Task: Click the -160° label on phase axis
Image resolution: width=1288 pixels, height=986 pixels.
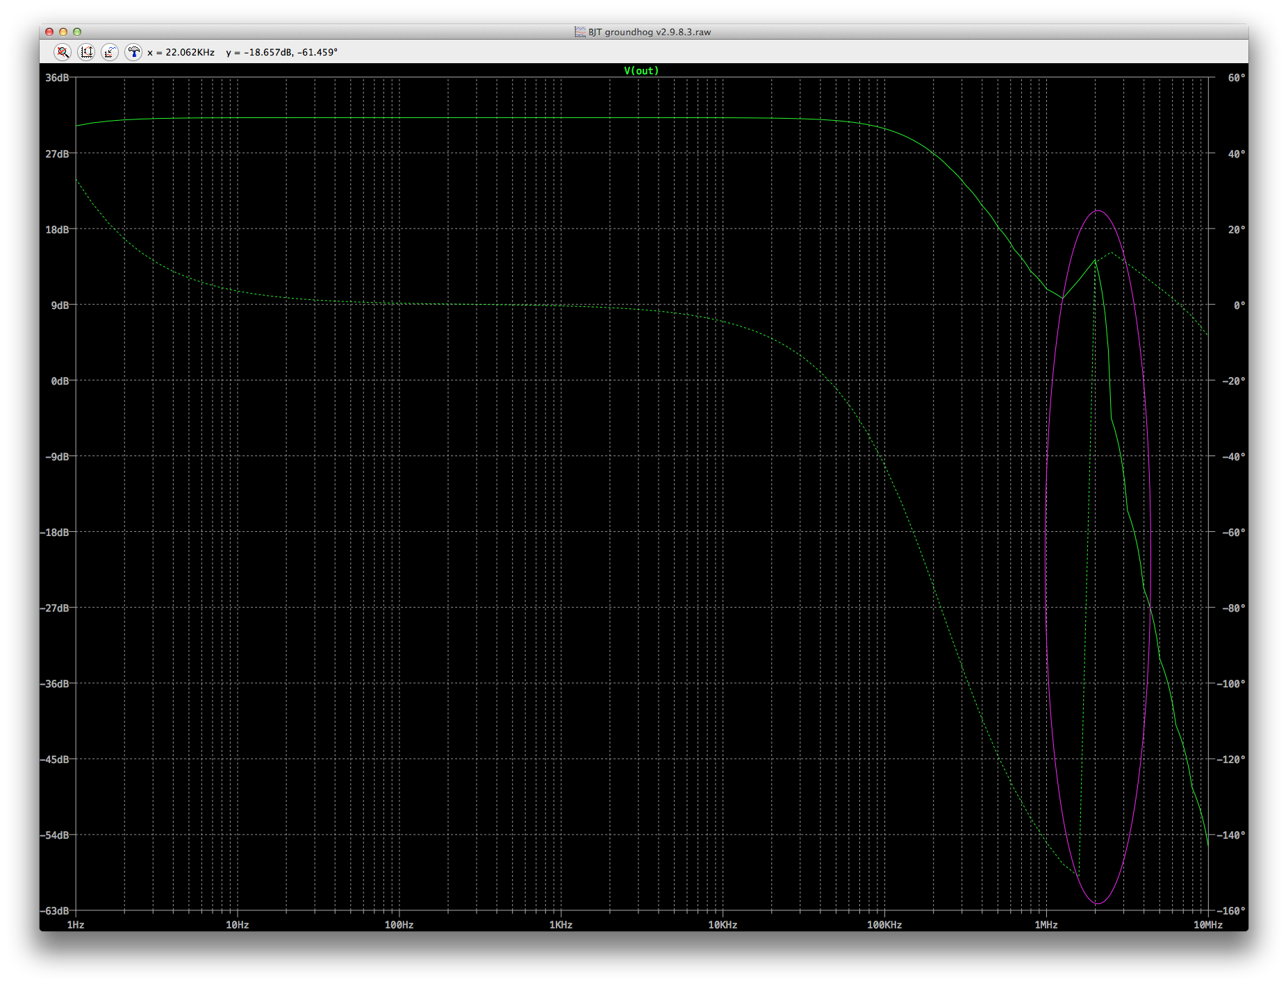Action: pyautogui.click(x=1231, y=910)
